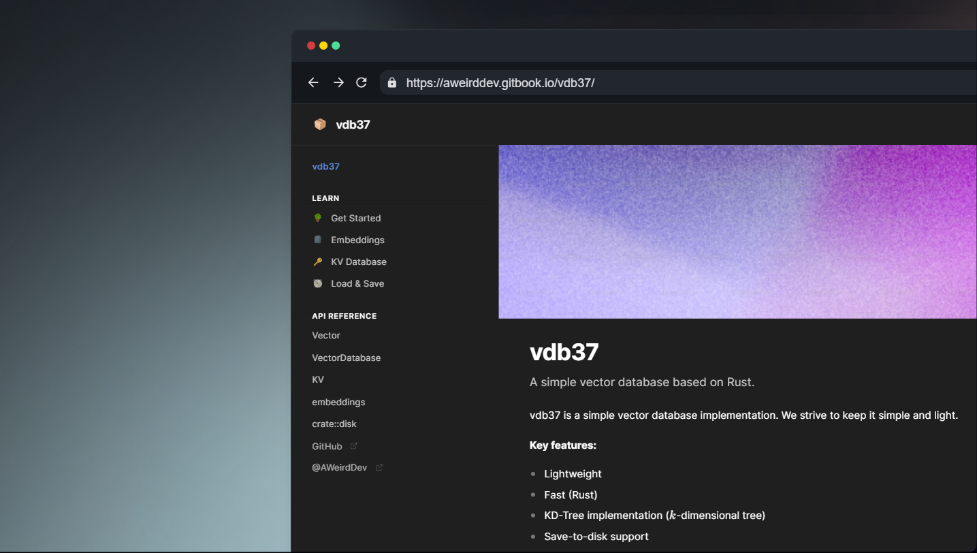Click the key icon next to KV Database
The width and height of the screenshot is (977, 553).
[x=318, y=262]
